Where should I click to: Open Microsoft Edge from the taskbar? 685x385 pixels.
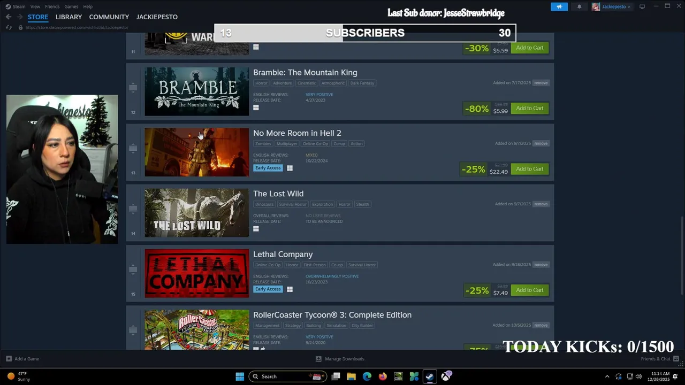point(367,376)
